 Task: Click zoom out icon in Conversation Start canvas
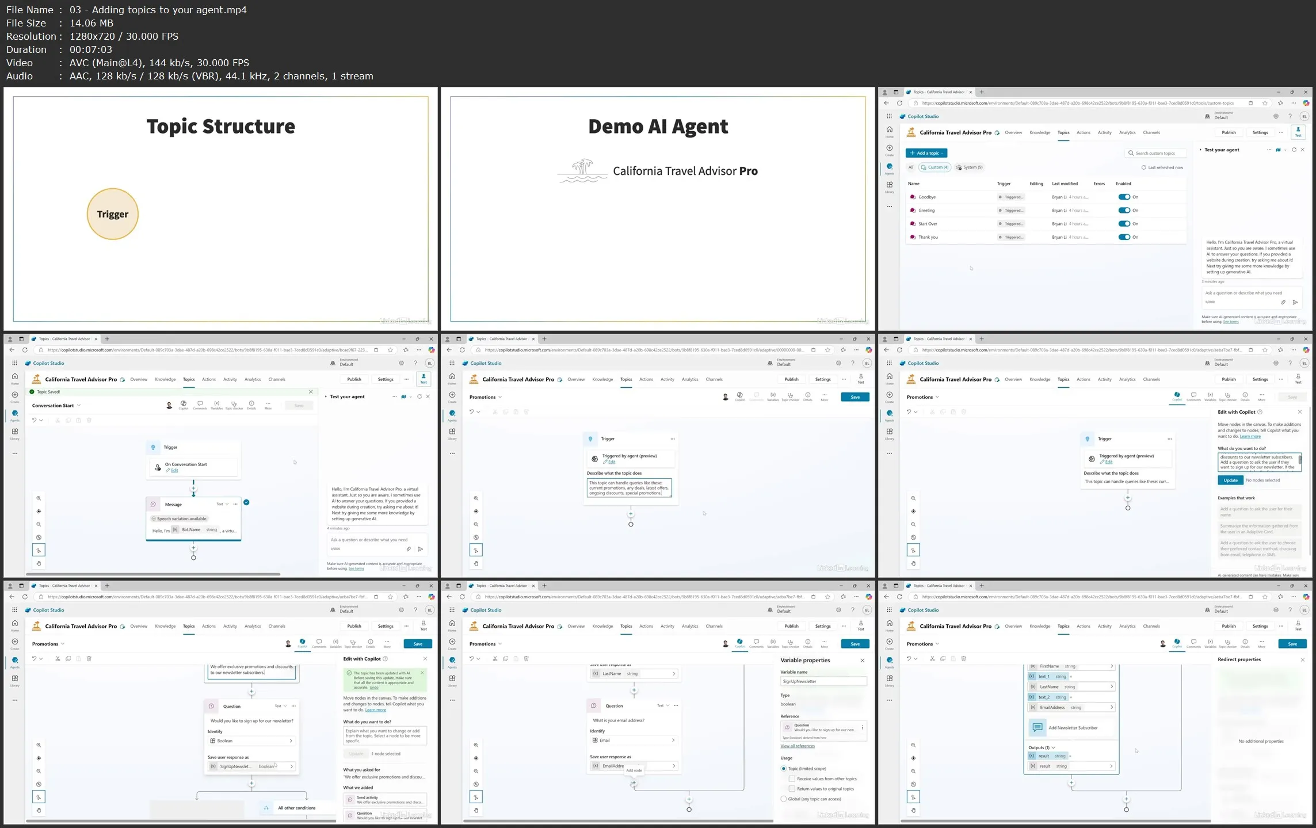(x=39, y=524)
